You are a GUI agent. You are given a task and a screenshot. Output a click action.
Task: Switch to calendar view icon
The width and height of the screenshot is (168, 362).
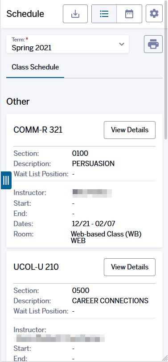click(129, 14)
